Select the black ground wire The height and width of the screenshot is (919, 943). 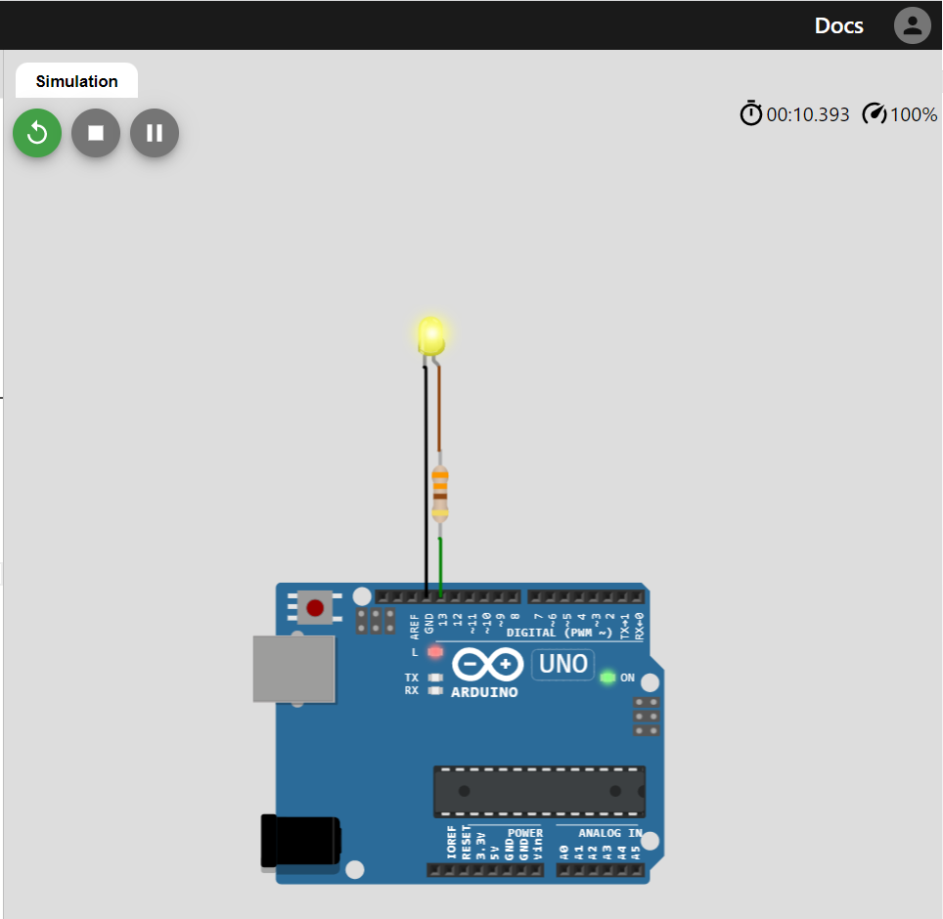click(x=426, y=481)
